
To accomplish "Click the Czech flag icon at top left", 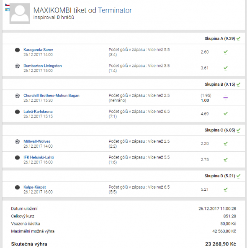I will pos(7,5).
